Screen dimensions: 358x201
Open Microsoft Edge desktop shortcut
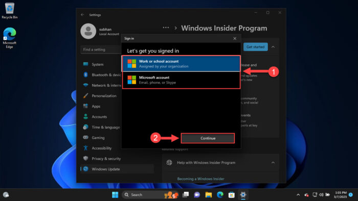coord(9,38)
